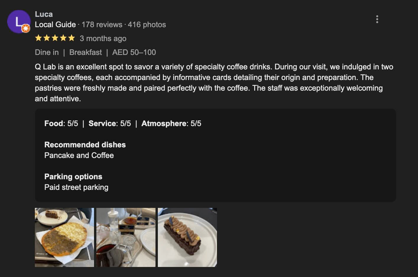
Task: Click the "Dine in" label
Action: (x=47, y=52)
